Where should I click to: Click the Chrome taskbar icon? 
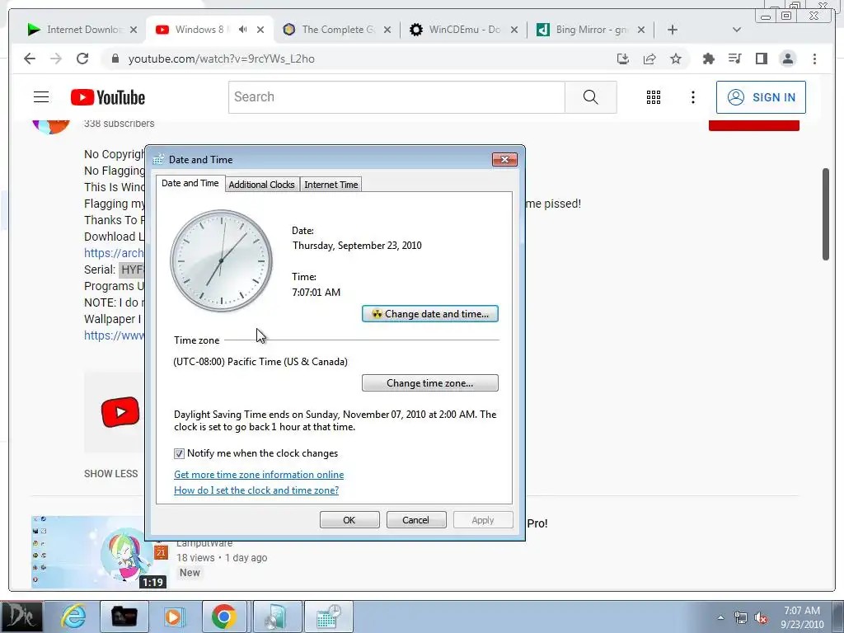[x=224, y=617]
